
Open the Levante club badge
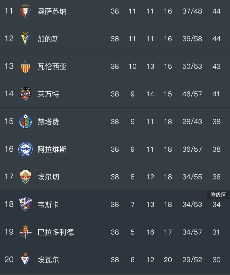click(x=25, y=94)
